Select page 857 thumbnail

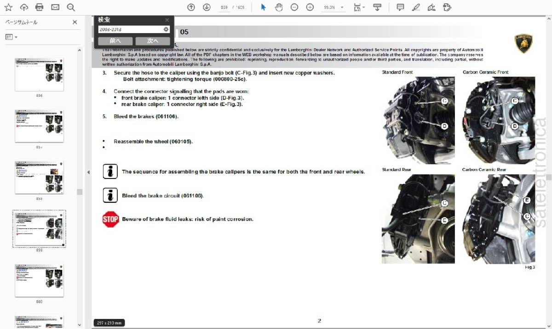(x=39, y=126)
